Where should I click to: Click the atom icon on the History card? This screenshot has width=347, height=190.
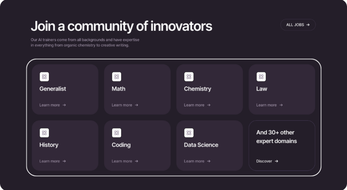44,133
